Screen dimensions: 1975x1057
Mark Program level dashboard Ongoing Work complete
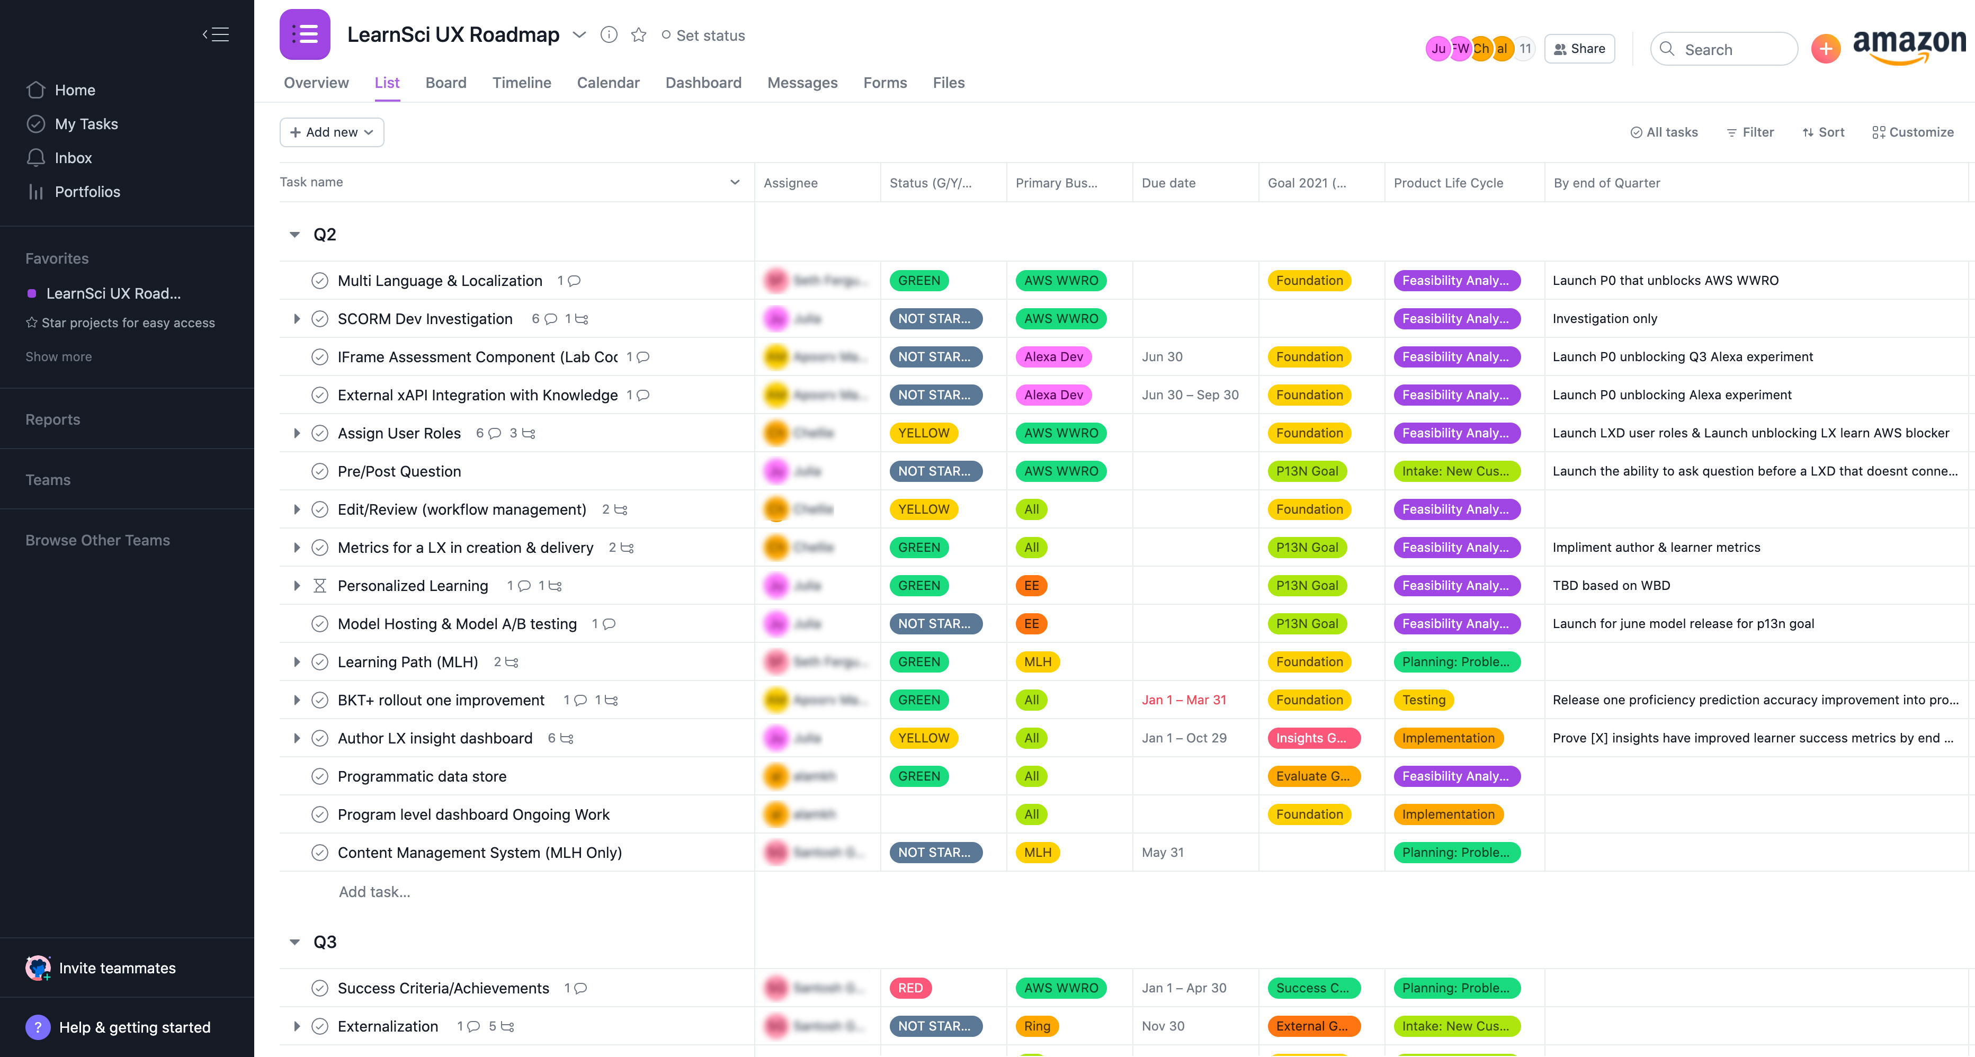click(320, 814)
